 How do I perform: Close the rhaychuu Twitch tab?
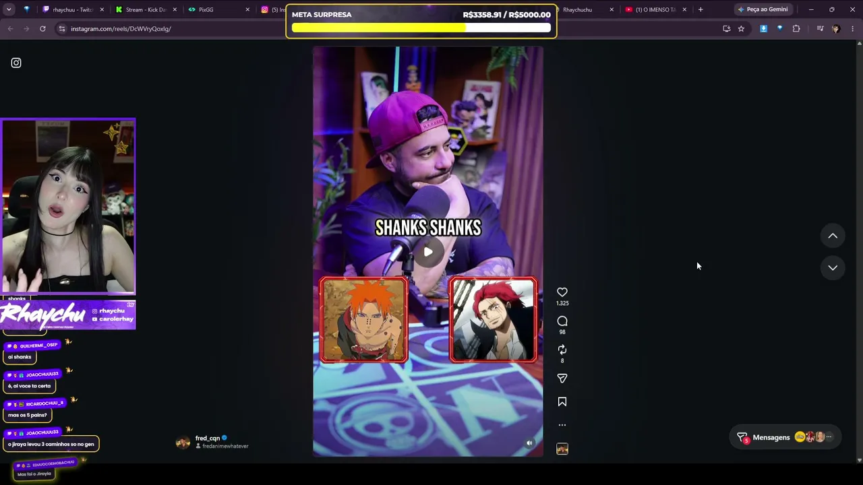(x=102, y=9)
